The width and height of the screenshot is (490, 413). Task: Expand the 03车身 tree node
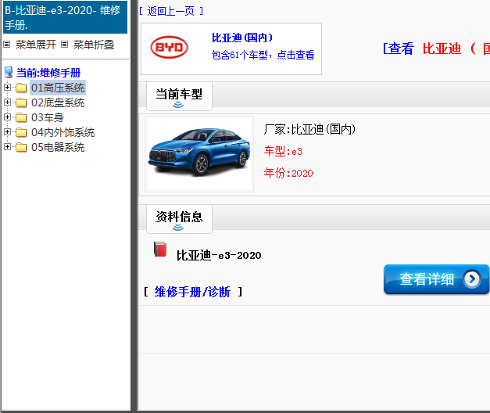pyautogui.click(x=8, y=117)
